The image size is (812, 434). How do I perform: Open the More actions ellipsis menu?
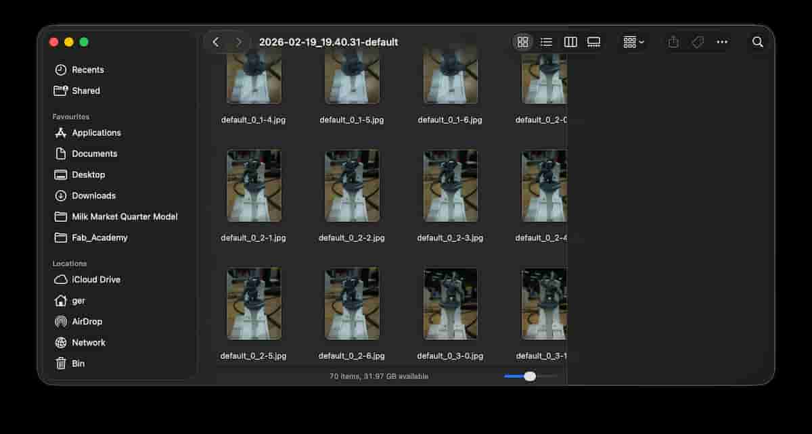[721, 41]
